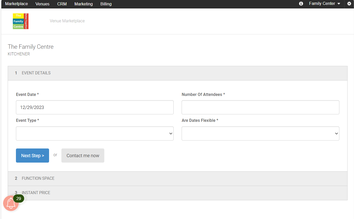Click the notification count badge showing 29
This screenshot has height=219, width=354.
[19, 198]
